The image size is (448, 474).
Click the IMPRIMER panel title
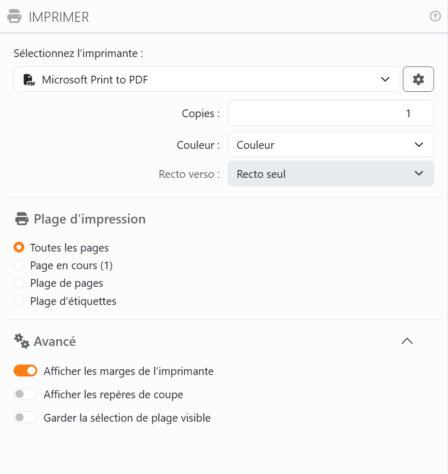59,17
